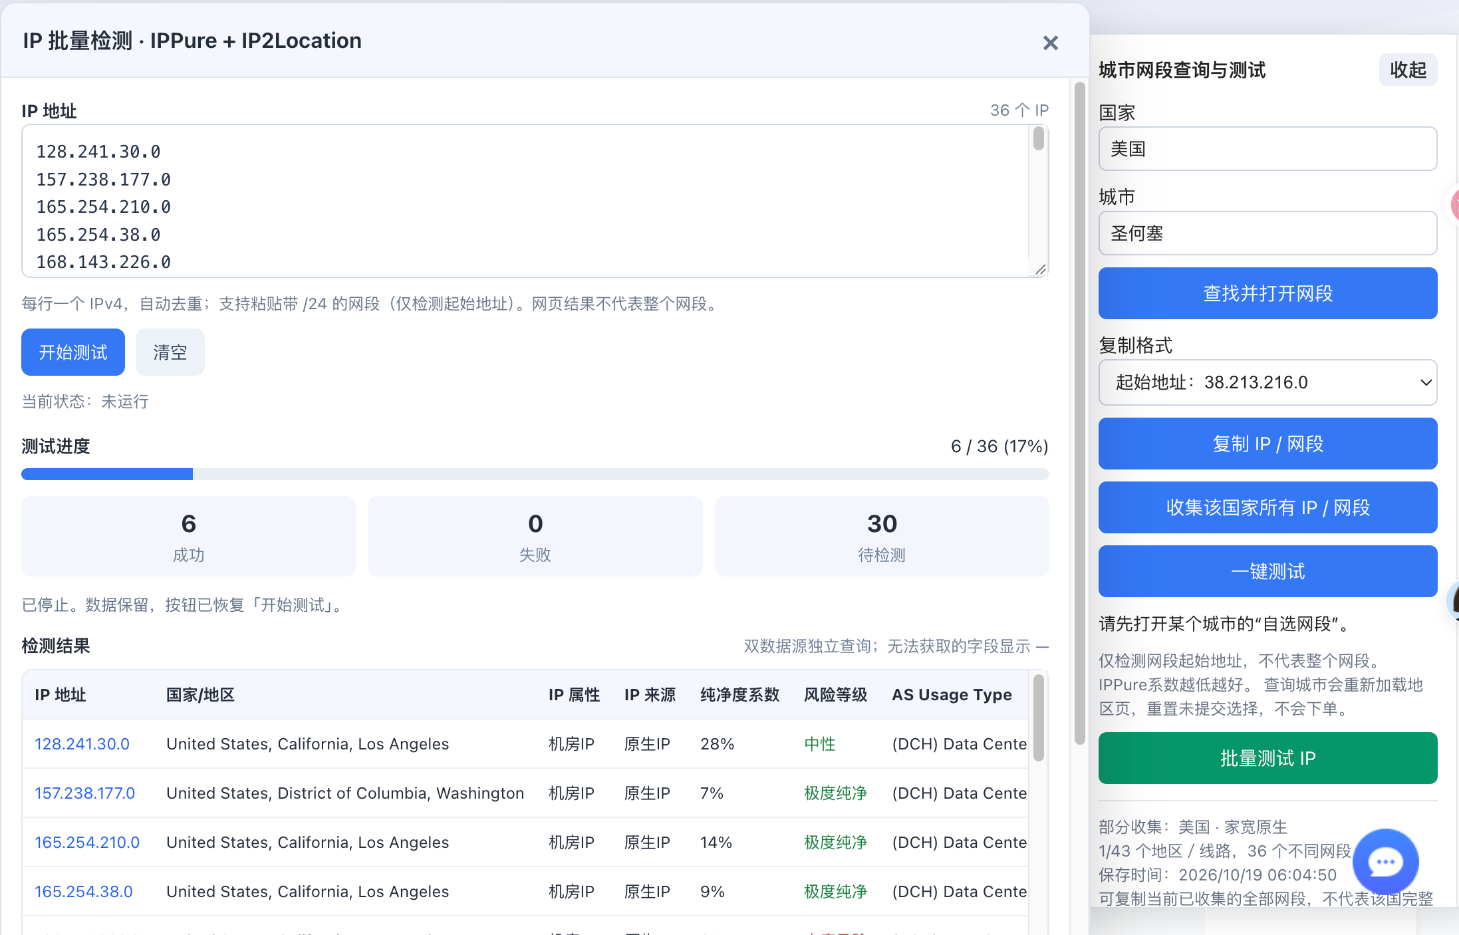
Task: Click the 风险等级 column header
Action: click(836, 695)
